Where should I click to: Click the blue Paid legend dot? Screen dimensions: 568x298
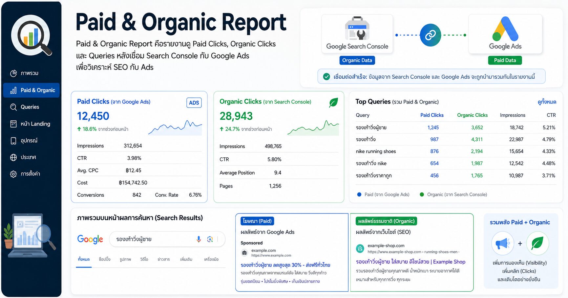pos(359,194)
